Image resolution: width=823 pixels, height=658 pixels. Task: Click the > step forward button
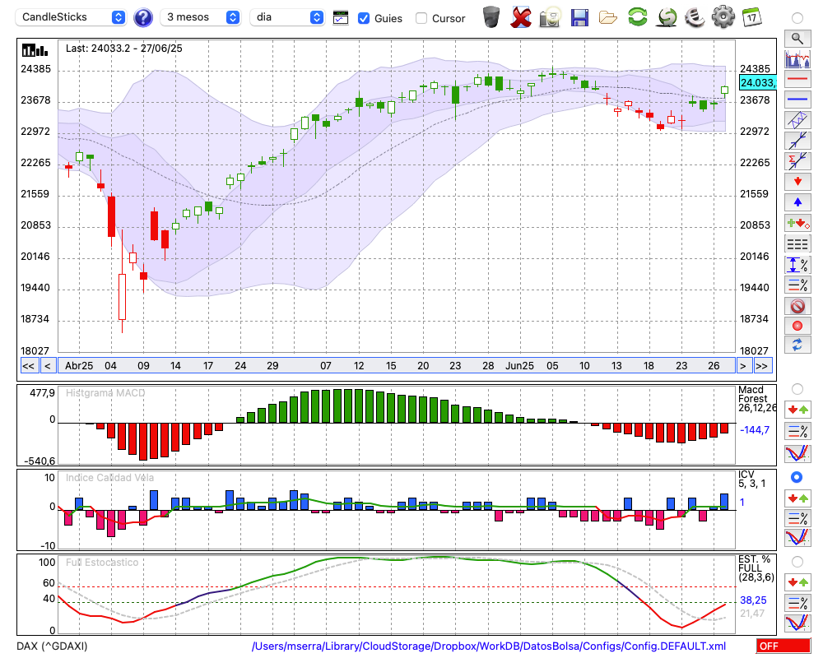tap(743, 366)
